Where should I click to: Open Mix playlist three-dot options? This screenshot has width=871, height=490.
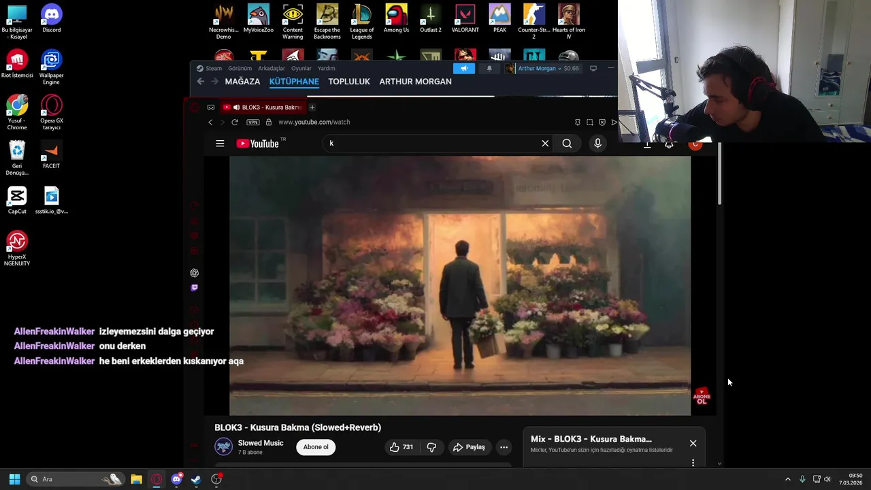click(693, 463)
